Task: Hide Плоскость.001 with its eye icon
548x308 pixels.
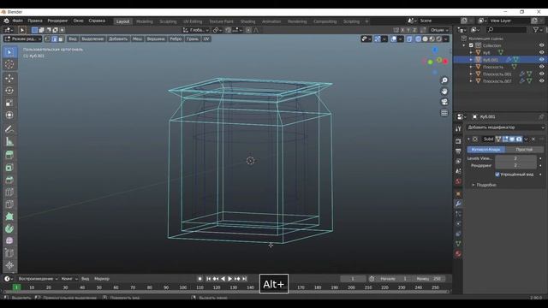Action: [541, 74]
